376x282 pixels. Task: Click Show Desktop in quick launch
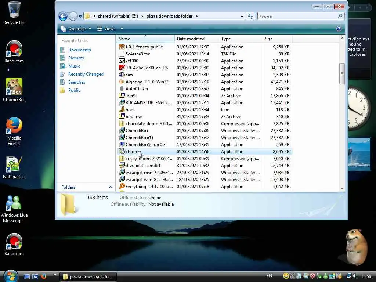(x=27, y=276)
